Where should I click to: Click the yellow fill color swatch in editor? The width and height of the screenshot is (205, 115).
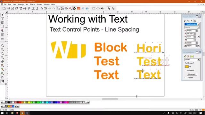click(187, 67)
